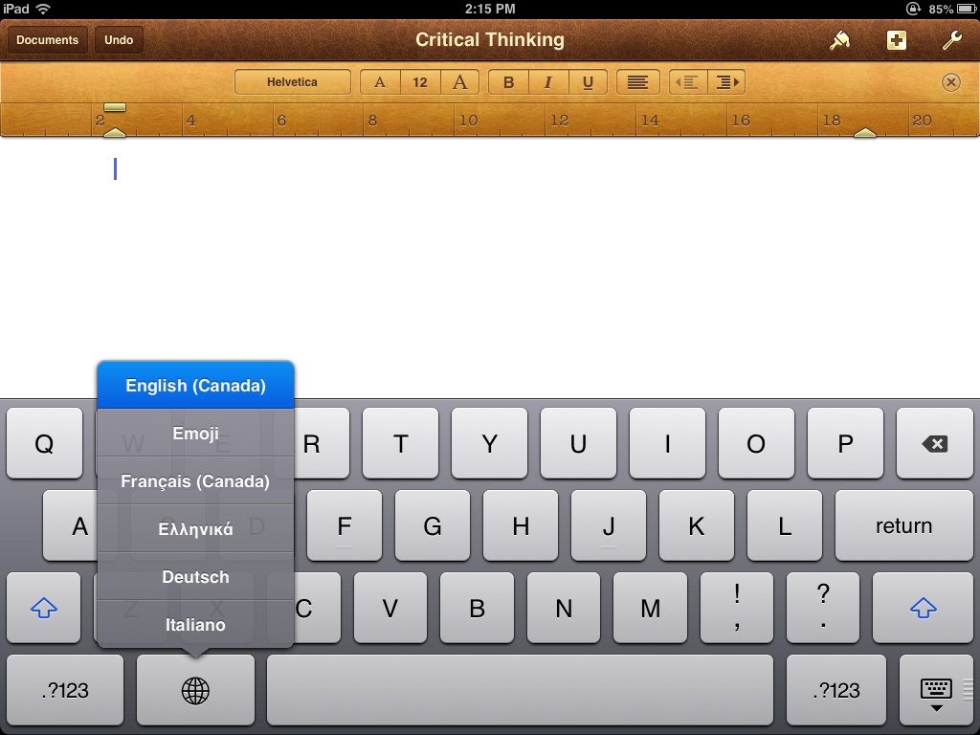Viewport: 980px width, 735px height.
Task: Go back to Documents
Action: coord(47,40)
